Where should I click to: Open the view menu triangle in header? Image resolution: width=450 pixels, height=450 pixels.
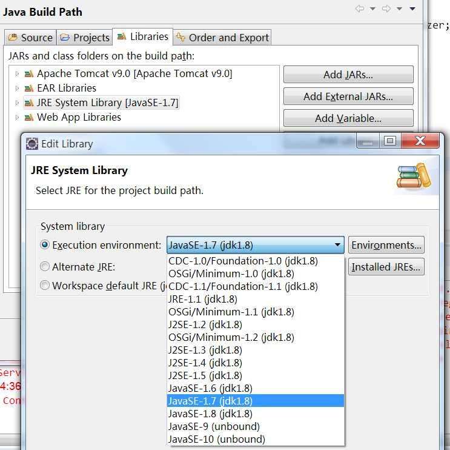[x=412, y=9]
